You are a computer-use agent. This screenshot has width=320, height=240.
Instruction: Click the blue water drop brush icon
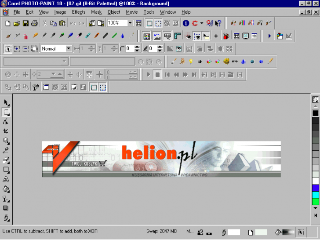tap(122, 36)
